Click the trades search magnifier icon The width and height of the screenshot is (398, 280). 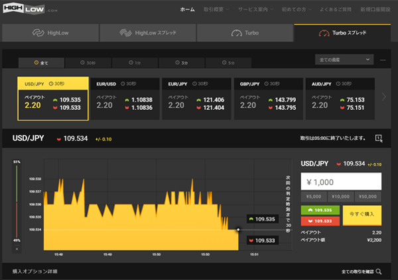379,271
